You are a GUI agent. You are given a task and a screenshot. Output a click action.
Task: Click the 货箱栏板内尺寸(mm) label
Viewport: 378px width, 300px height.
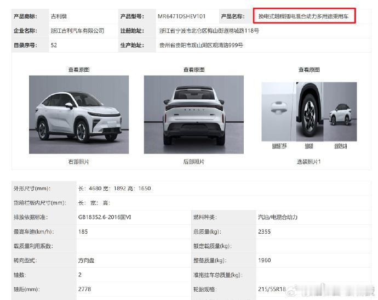tap(40, 203)
